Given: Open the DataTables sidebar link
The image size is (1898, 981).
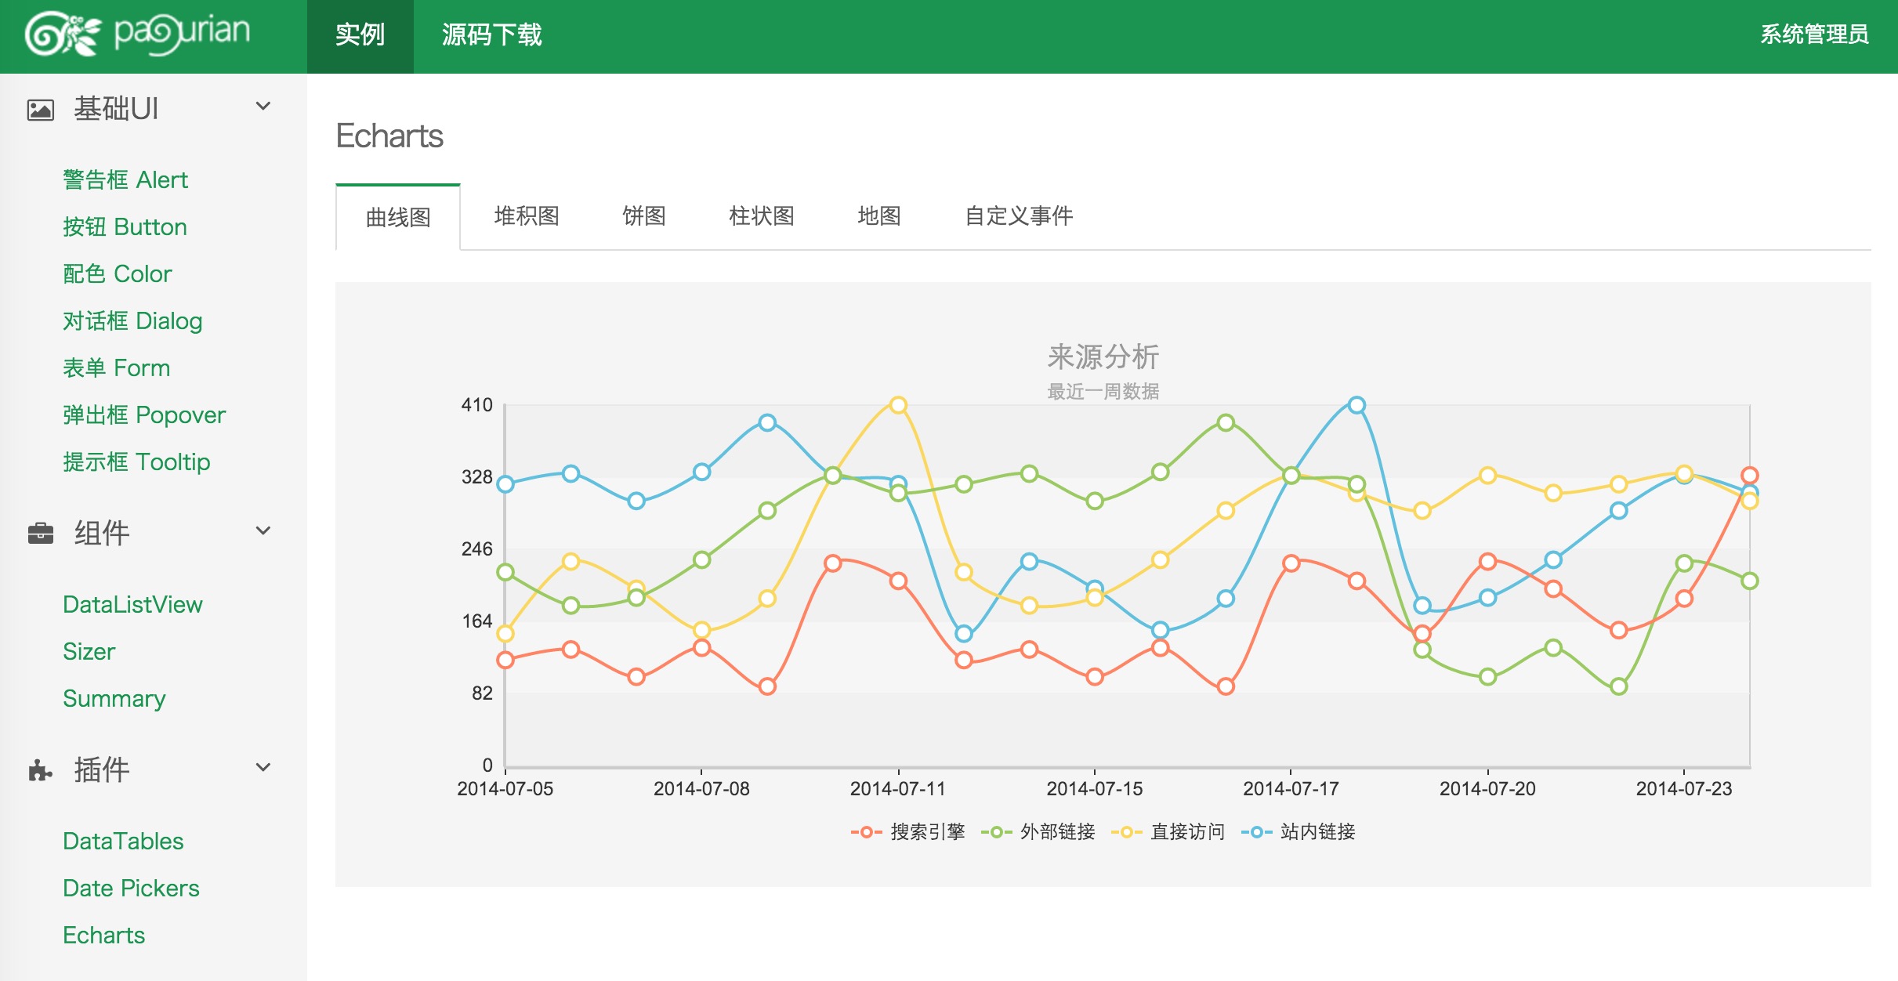Looking at the screenshot, I should [x=123, y=841].
